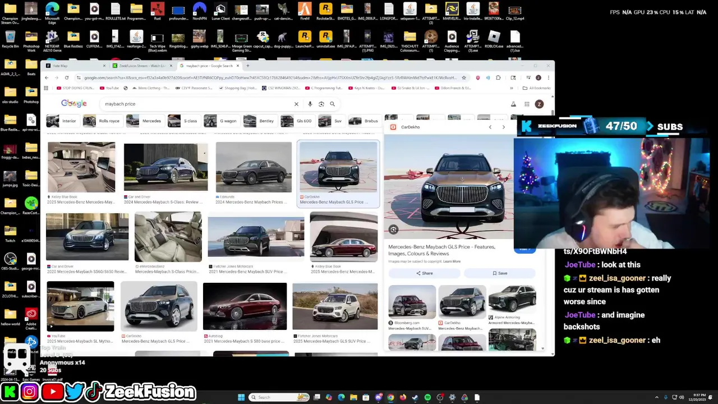The height and width of the screenshot is (404, 718).
Task: Open ROBLOX.exe desktop icon
Action: coord(494,39)
